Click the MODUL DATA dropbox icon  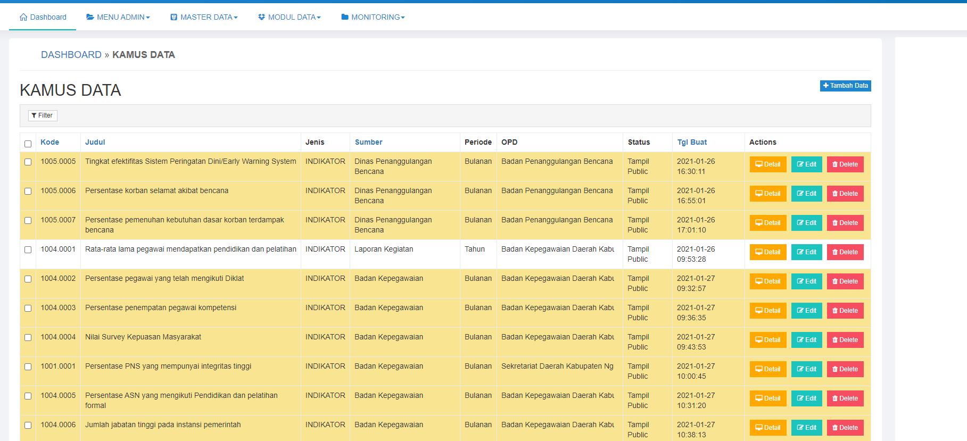[261, 17]
